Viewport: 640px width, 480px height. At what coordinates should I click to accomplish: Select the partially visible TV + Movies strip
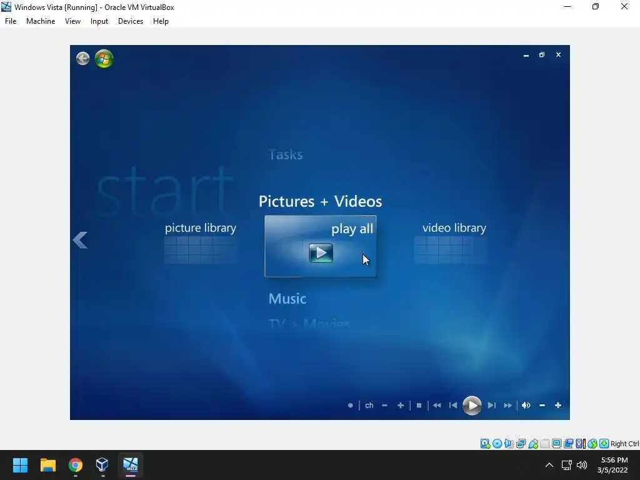tap(309, 323)
